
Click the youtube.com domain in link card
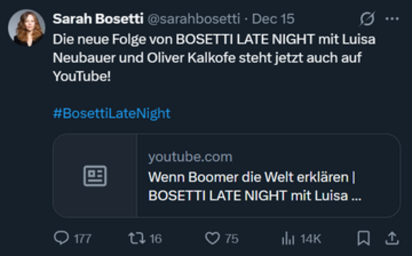(x=190, y=157)
